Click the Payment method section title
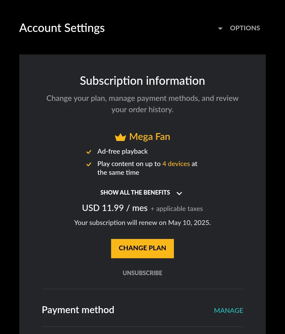 click(78, 310)
